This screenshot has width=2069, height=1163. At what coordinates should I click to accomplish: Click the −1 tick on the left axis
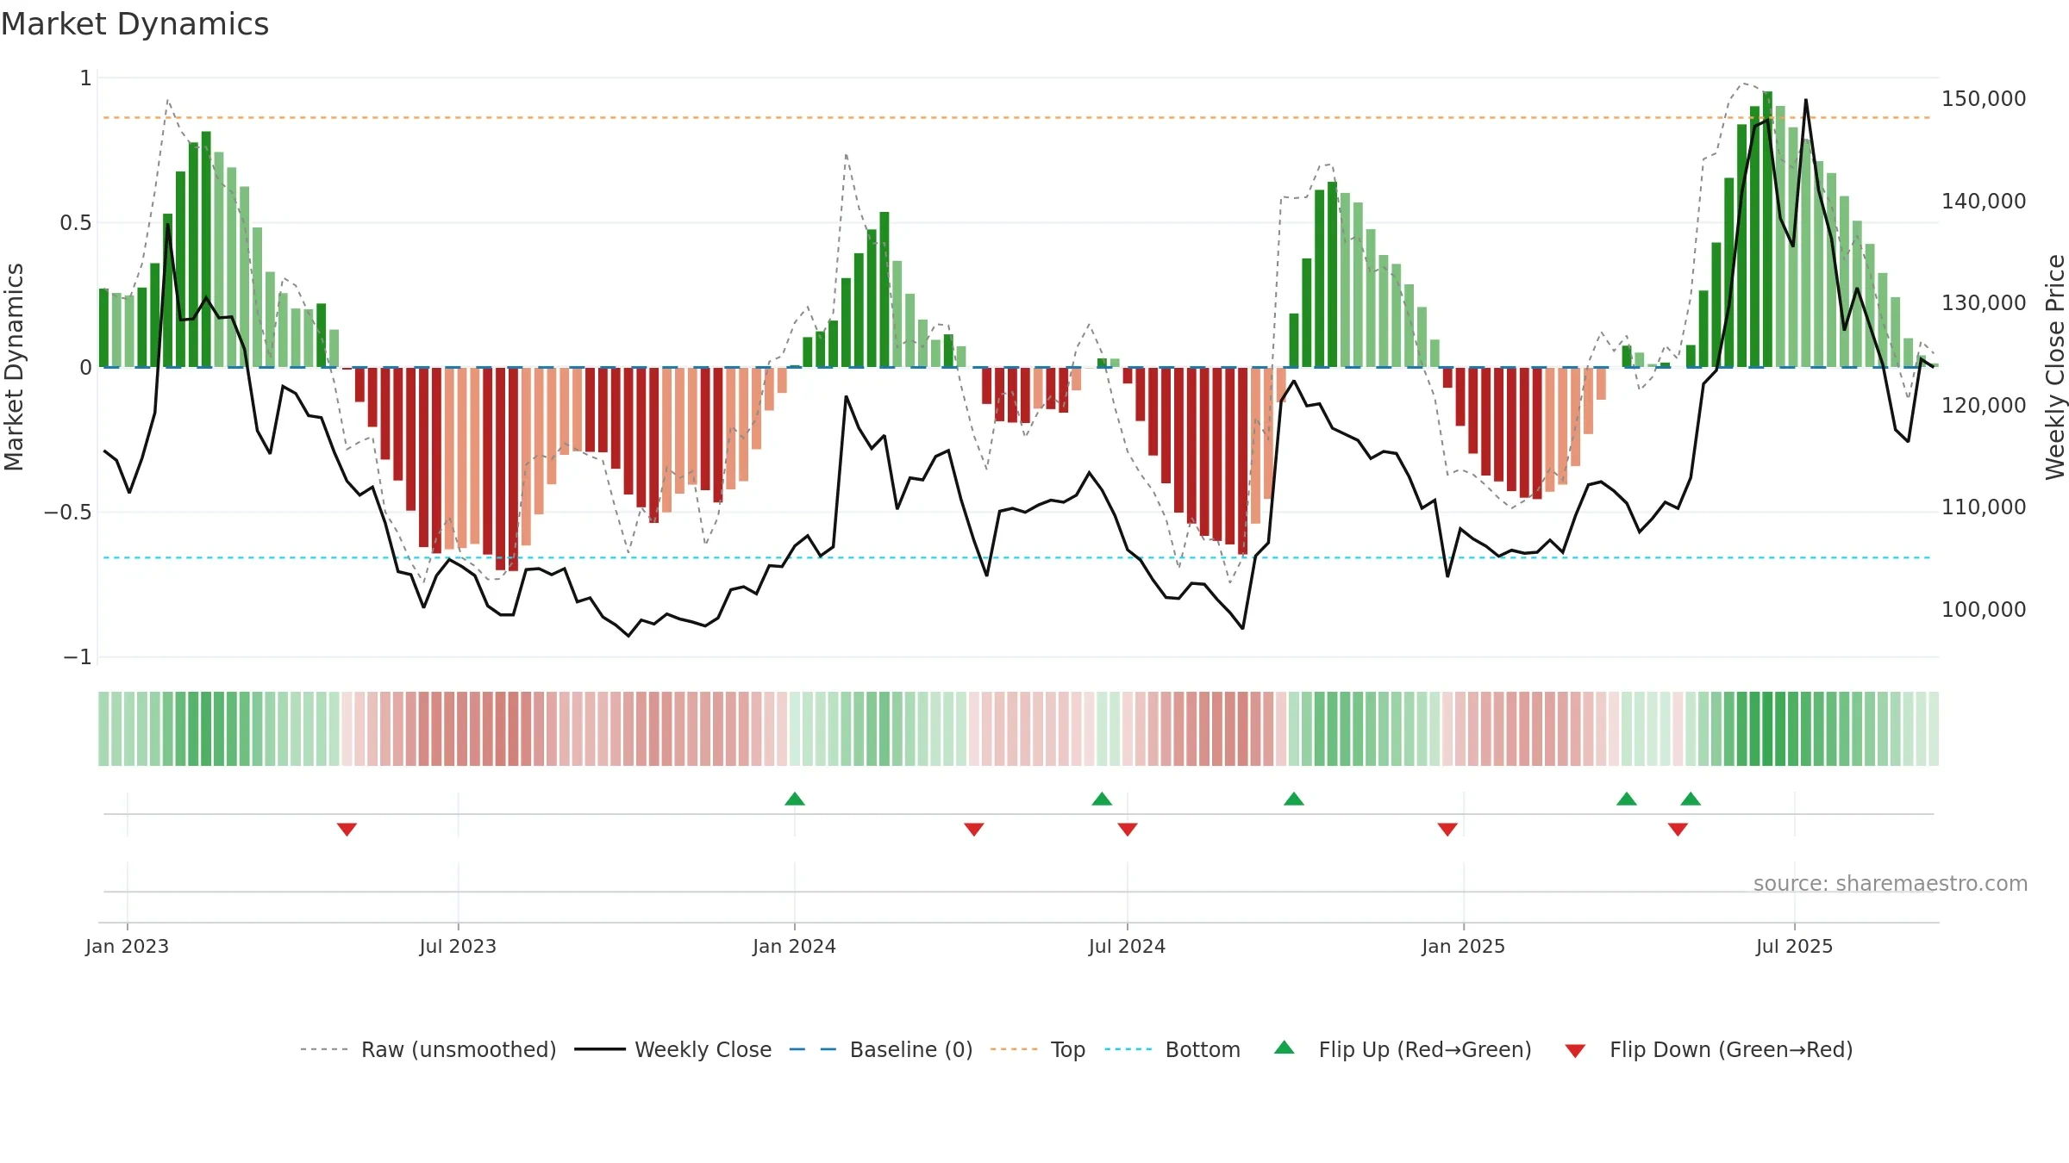[x=77, y=657]
